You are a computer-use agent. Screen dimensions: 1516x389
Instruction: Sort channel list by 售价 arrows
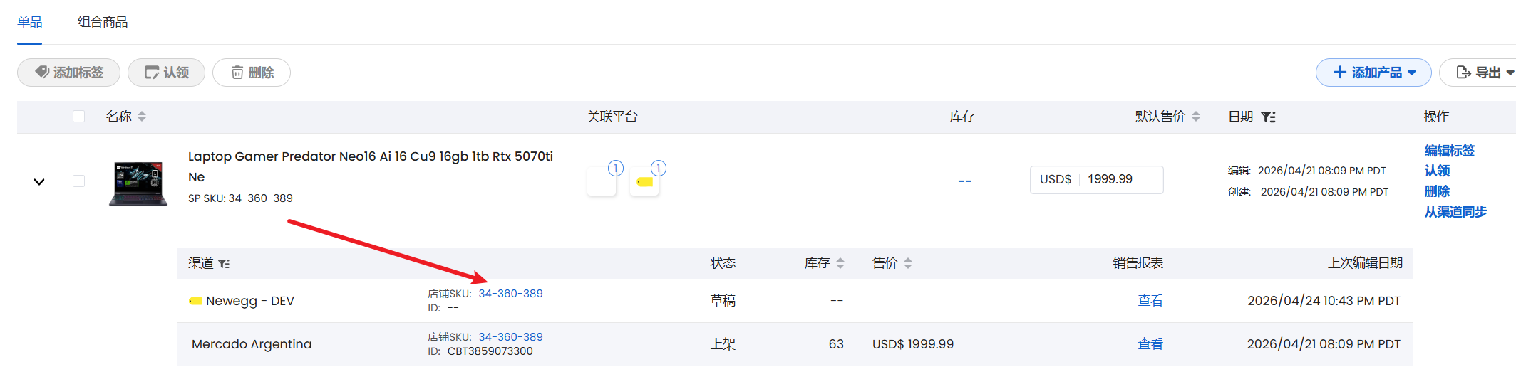click(x=908, y=264)
